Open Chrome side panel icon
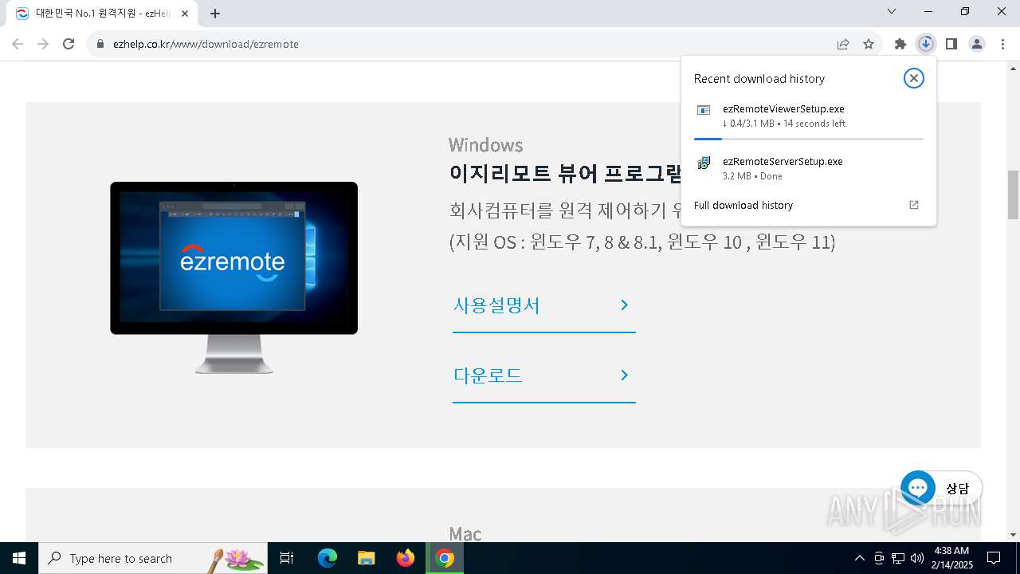This screenshot has height=574, width=1020. coord(951,44)
